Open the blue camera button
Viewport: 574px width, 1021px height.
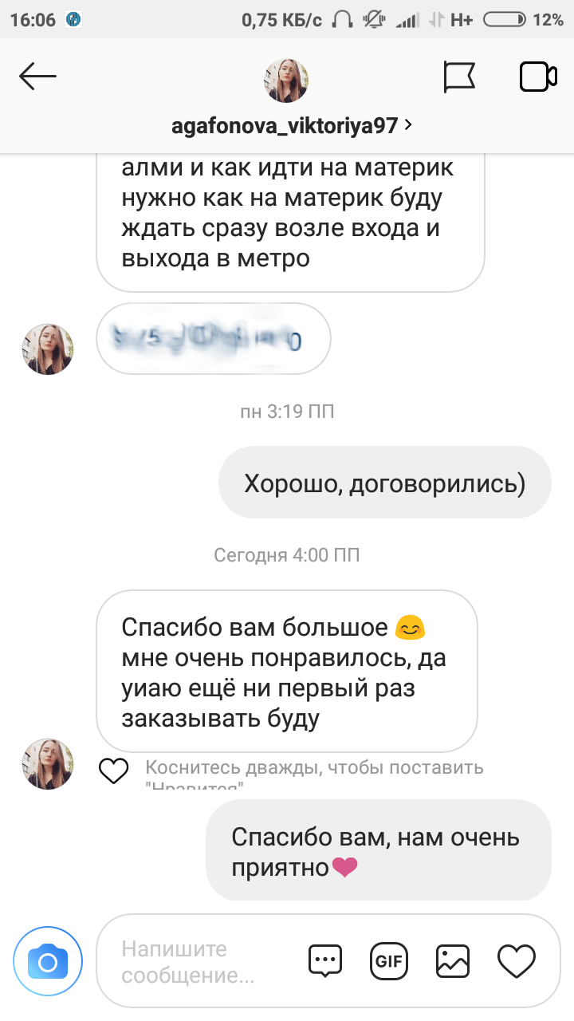pyautogui.click(x=48, y=962)
